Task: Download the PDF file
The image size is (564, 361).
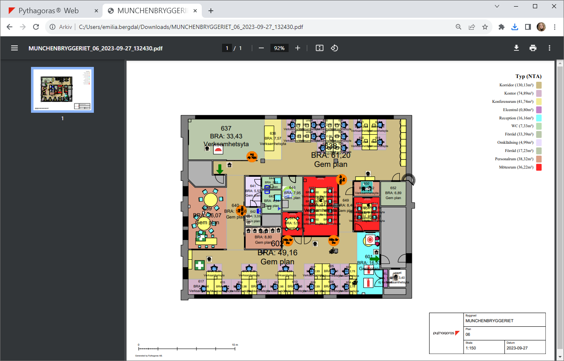Action: click(516, 48)
